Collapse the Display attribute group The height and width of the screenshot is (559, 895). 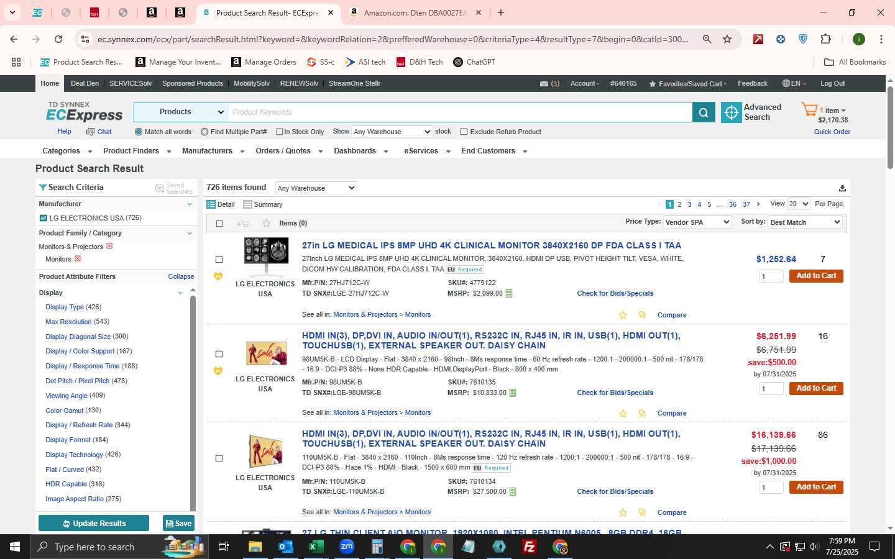[x=180, y=293]
